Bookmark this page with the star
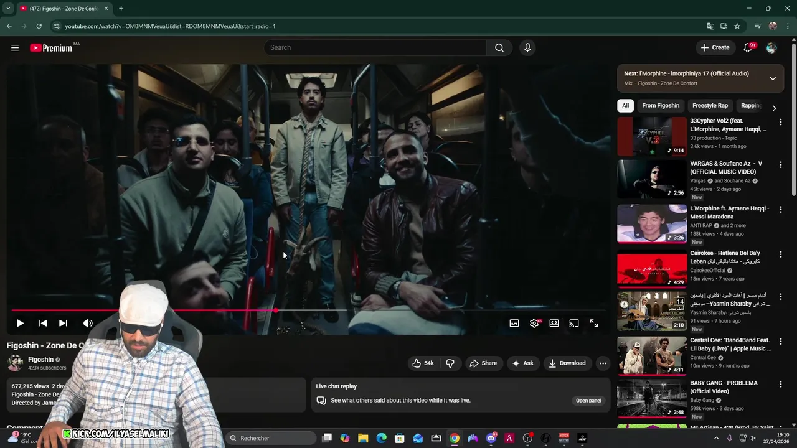Image resolution: width=797 pixels, height=448 pixels. 737,26
